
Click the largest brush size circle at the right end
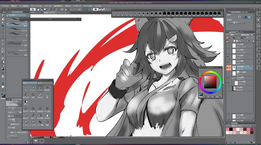(219, 13)
